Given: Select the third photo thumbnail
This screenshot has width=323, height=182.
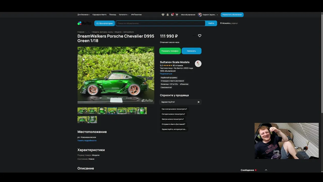Looking at the screenshot, I should point(102,111).
